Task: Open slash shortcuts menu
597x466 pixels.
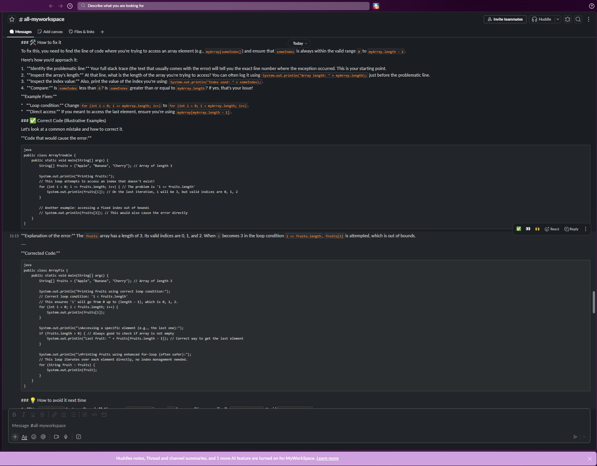Action: coord(79,437)
